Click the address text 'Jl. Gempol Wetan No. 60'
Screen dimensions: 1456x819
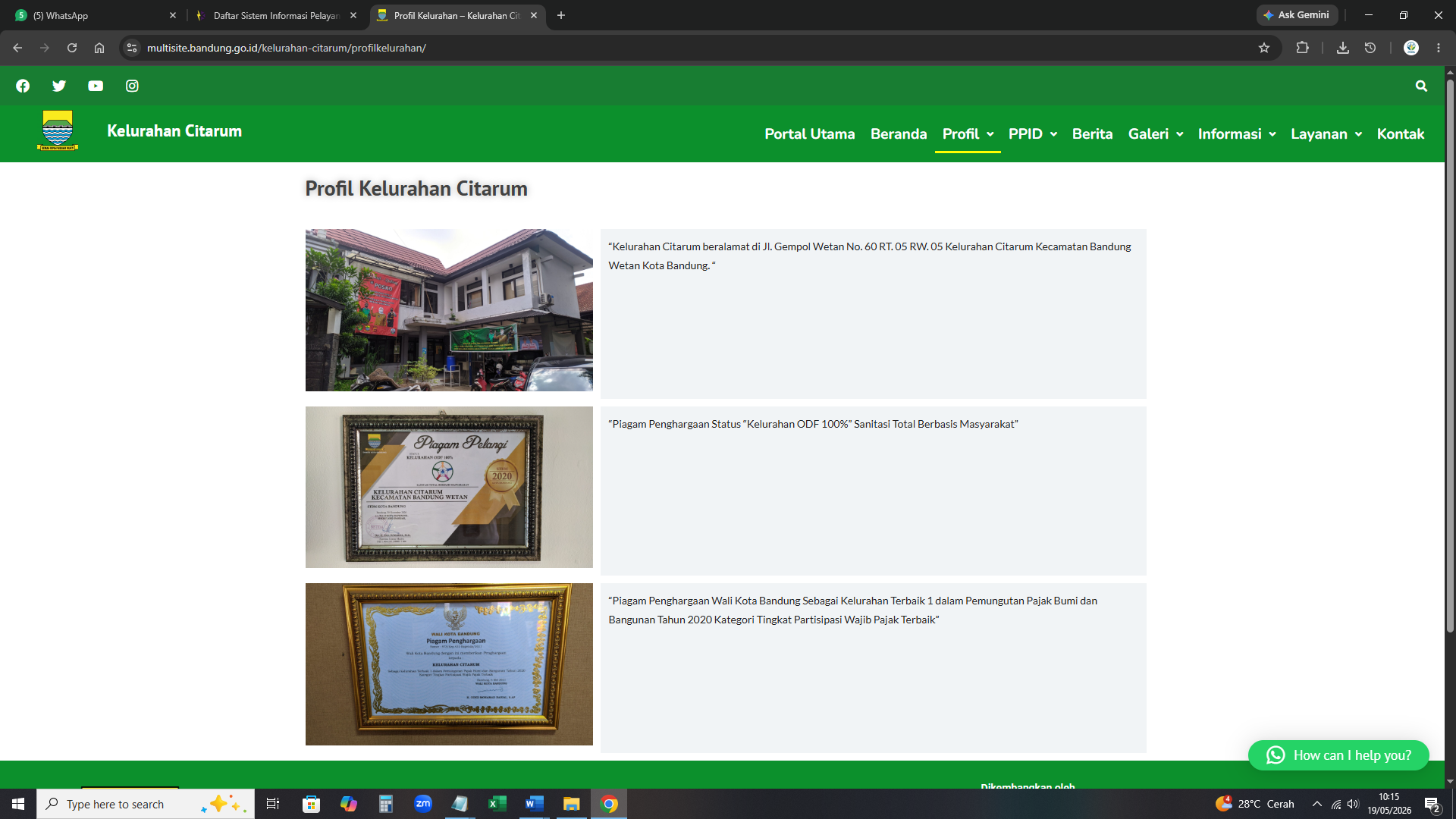(x=819, y=246)
